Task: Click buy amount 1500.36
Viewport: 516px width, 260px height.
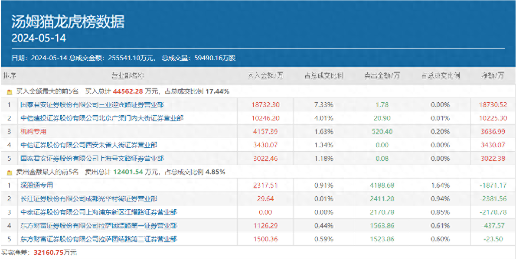Action: tap(265, 239)
